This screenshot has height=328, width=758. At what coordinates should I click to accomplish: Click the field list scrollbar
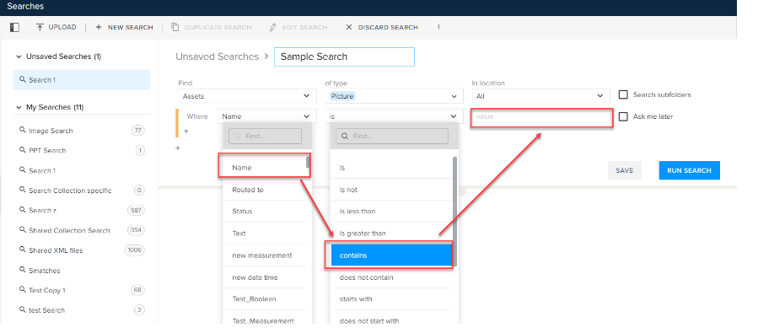(308, 162)
